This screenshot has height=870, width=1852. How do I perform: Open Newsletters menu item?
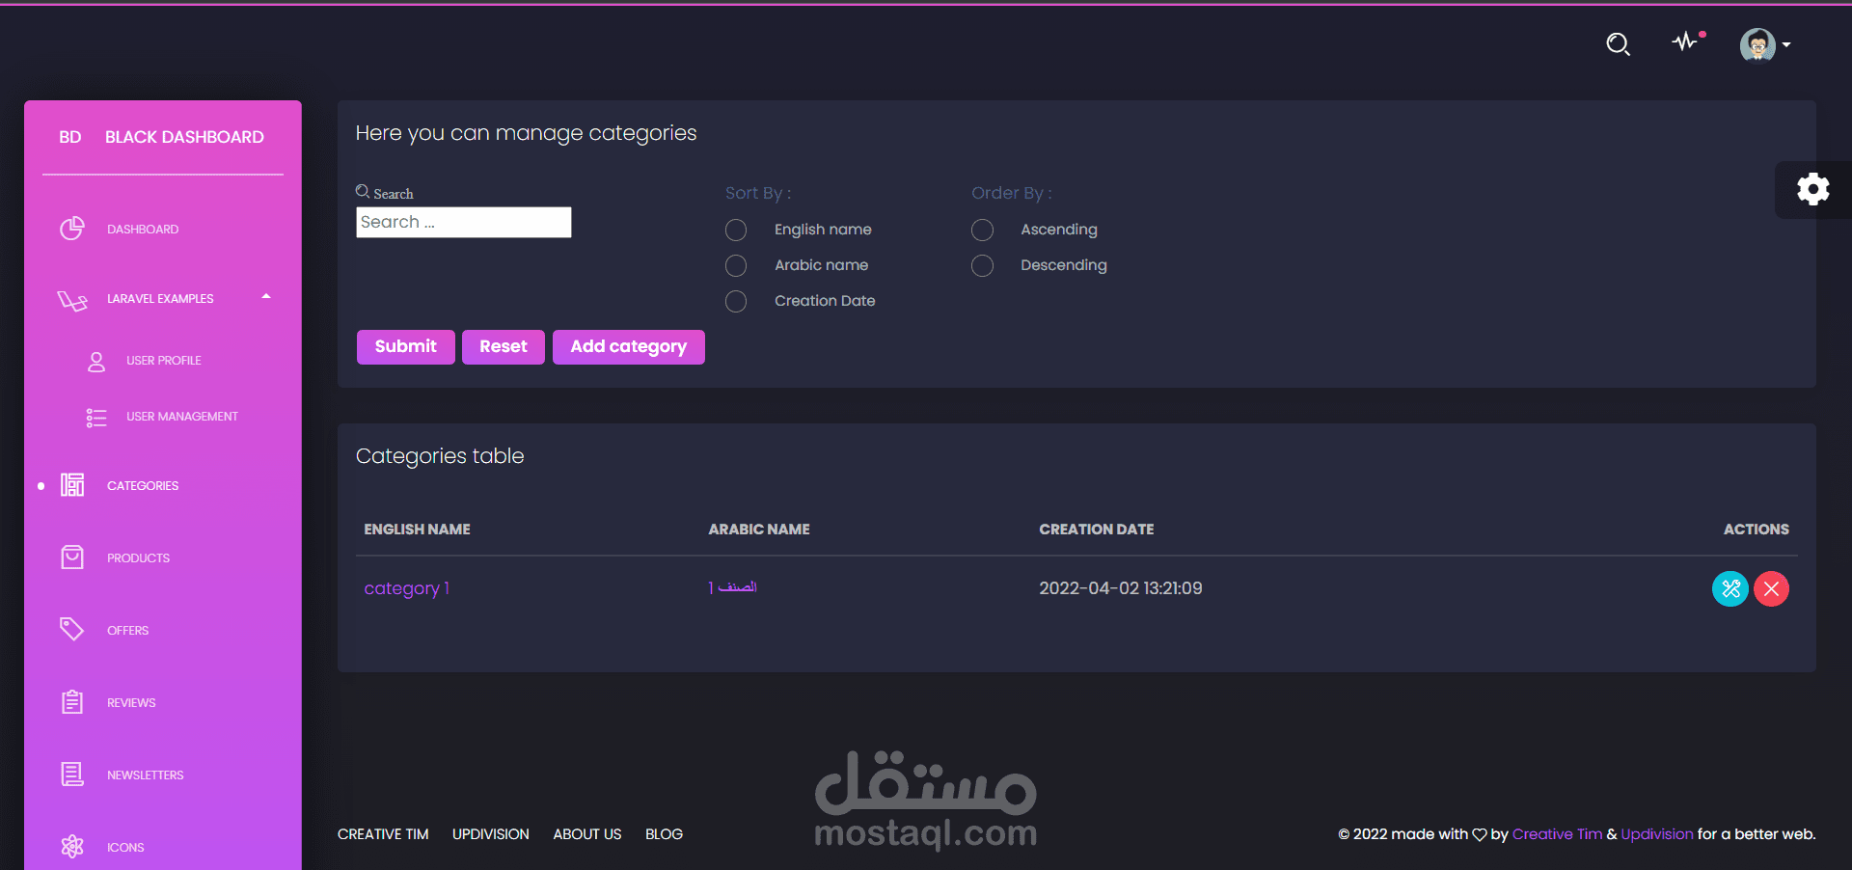[145, 775]
